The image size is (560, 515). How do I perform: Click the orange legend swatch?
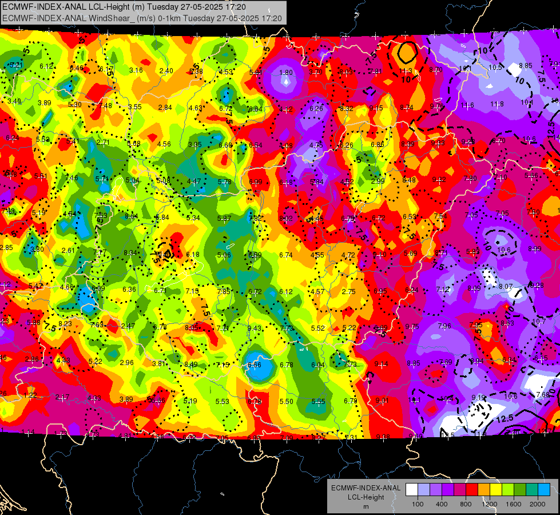click(x=484, y=490)
